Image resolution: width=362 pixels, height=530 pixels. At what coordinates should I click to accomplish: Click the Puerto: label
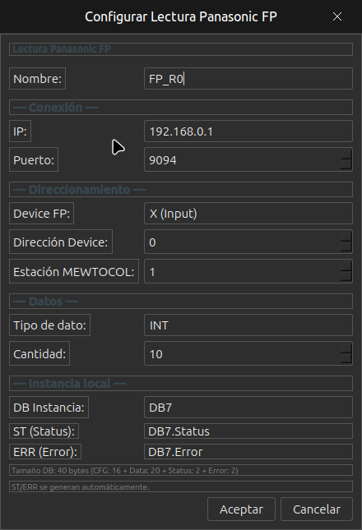click(34, 159)
